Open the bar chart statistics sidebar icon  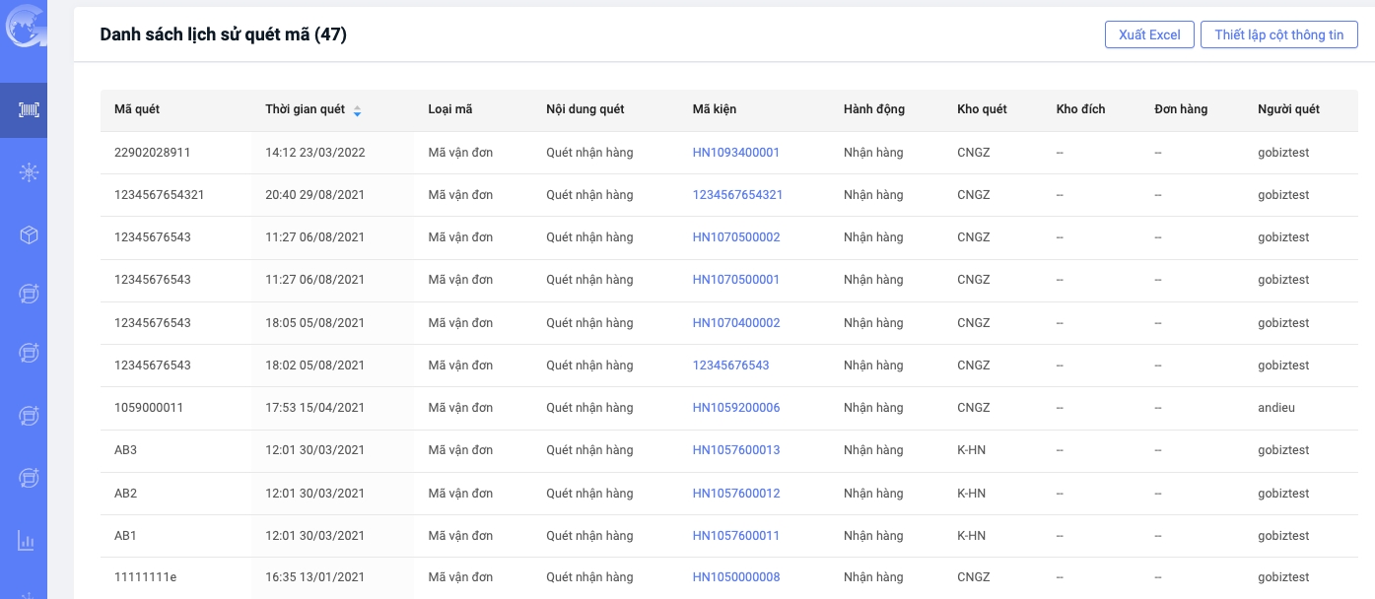tap(27, 541)
